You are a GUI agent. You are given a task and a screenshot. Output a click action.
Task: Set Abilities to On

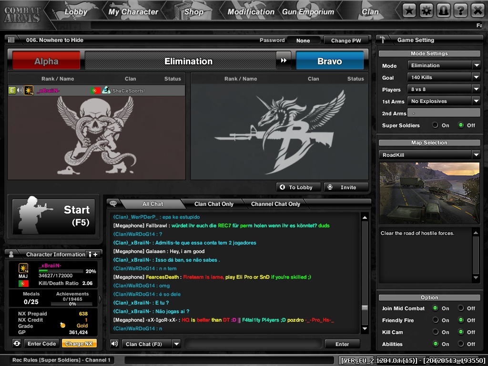(435, 344)
